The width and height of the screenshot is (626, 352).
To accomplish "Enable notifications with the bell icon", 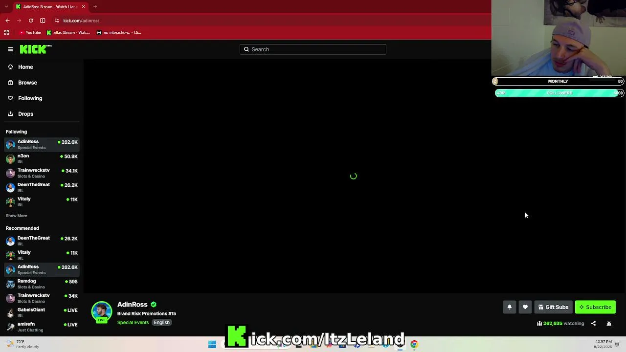I will [x=509, y=307].
